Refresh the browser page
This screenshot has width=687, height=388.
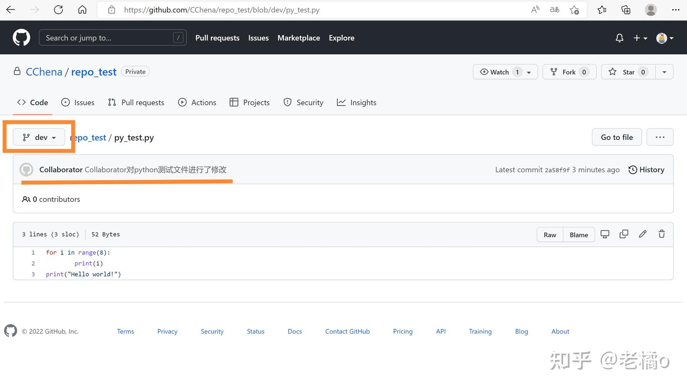click(58, 10)
